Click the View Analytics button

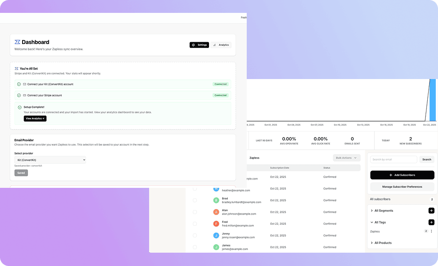(35, 118)
